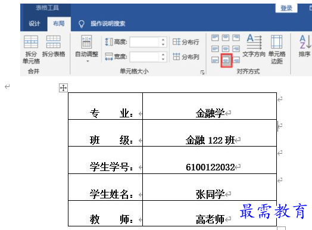Screen dimensions: 312x230
Task: Click the table cell '学生姓名:'
Action: pos(105,187)
